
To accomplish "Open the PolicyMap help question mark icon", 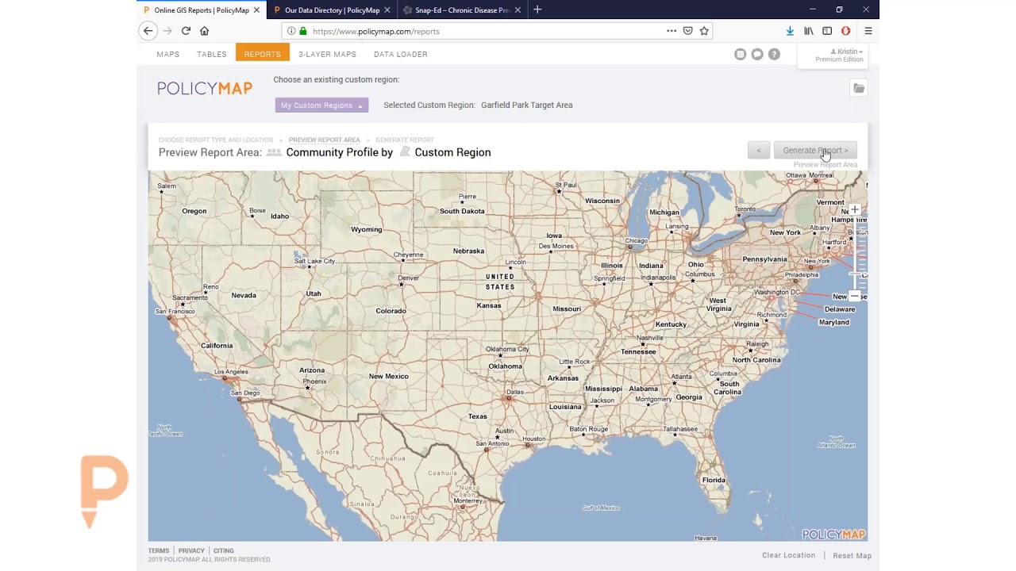I will (774, 54).
